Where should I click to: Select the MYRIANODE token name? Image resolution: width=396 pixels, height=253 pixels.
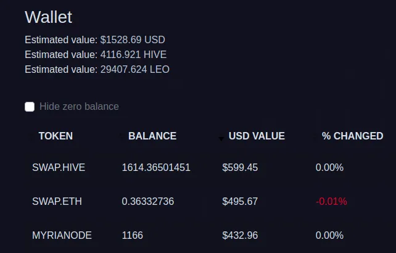pos(62,236)
